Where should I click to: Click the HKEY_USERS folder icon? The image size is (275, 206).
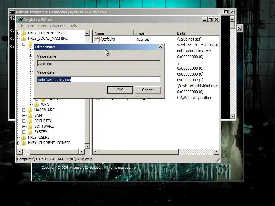23,137
